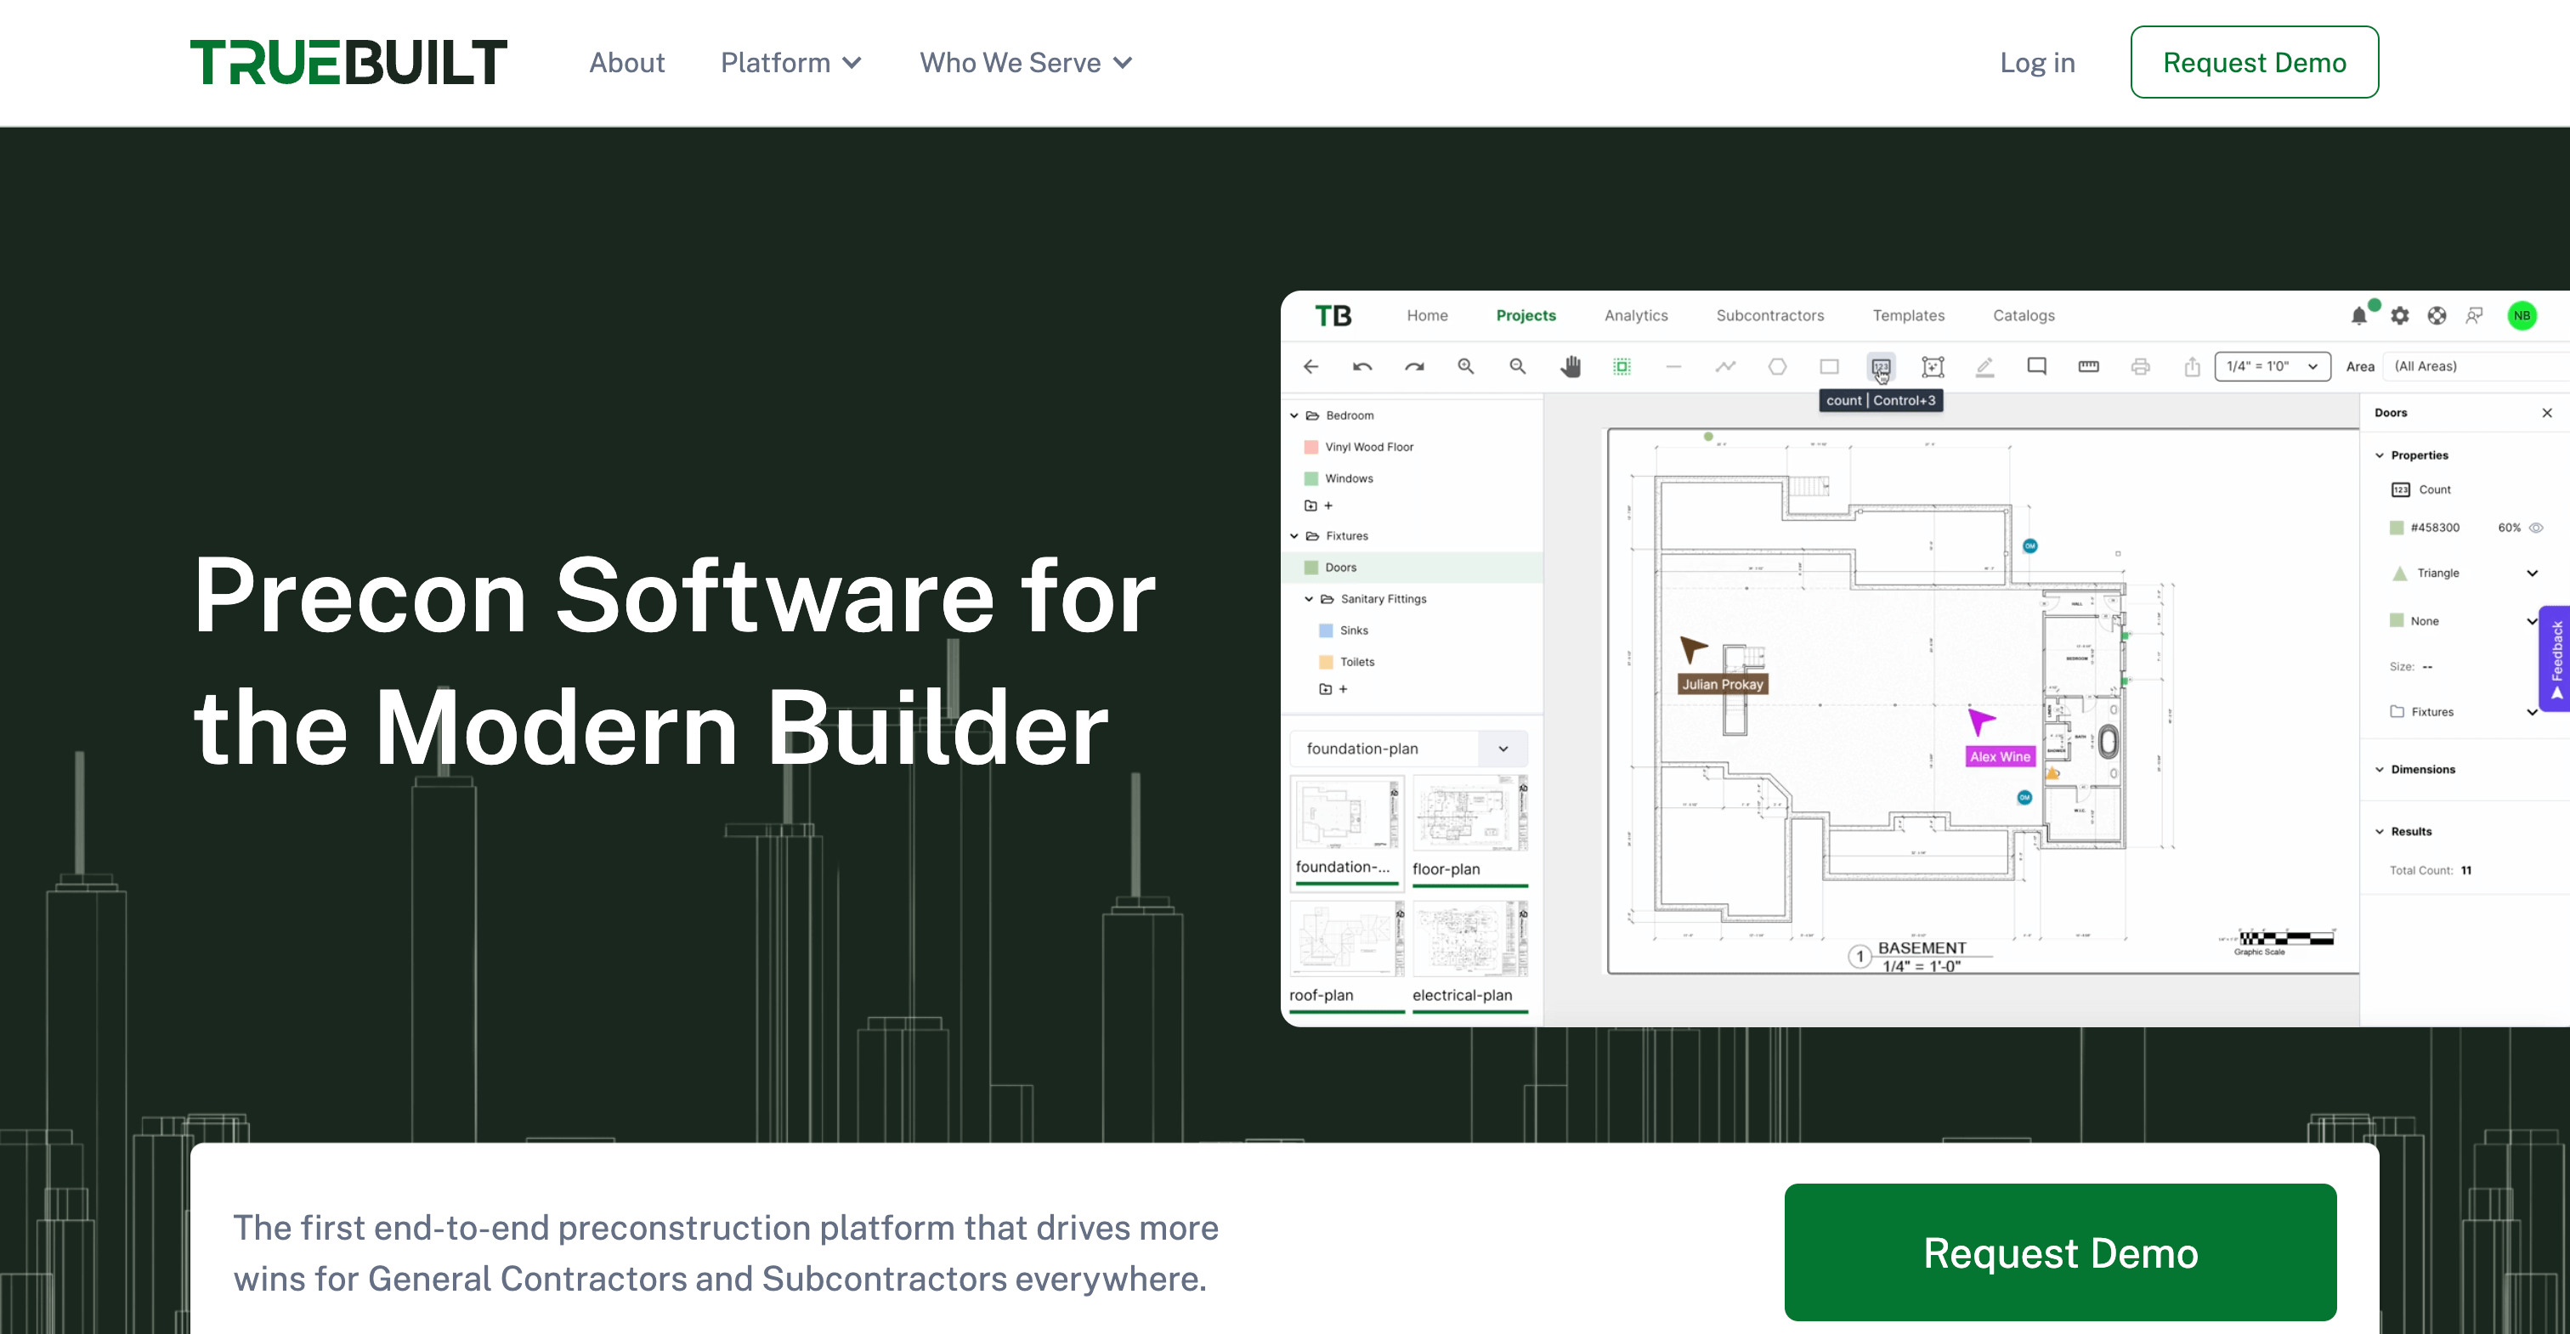Collapse the Fixtures folder
Screen dimensions: 2570x1334
click(1294, 536)
